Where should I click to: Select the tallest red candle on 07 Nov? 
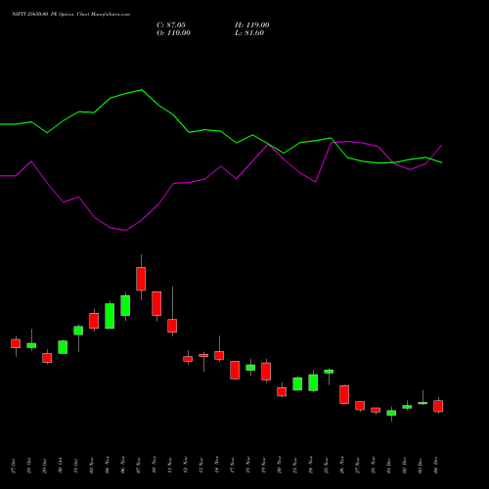tap(141, 279)
